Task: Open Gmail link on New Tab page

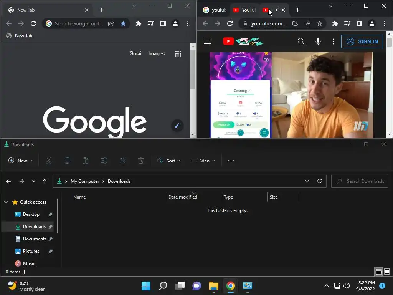Action: click(136, 54)
